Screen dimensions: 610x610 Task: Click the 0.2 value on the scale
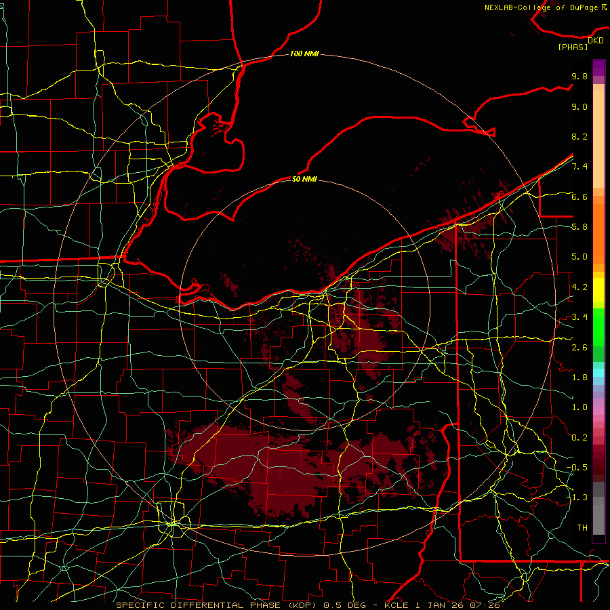pos(579,438)
